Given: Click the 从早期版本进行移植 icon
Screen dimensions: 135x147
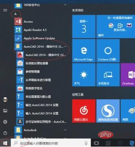Looking at the screenshot, I should tap(20, 80).
